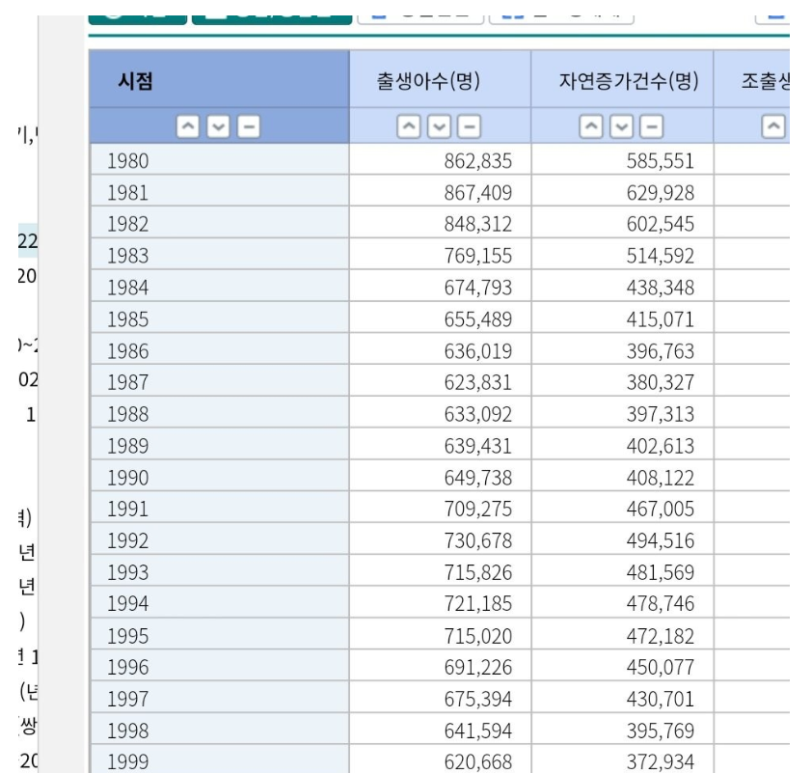Select the 1991 year row label
This screenshot has height=773, width=812.
[x=128, y=509]
